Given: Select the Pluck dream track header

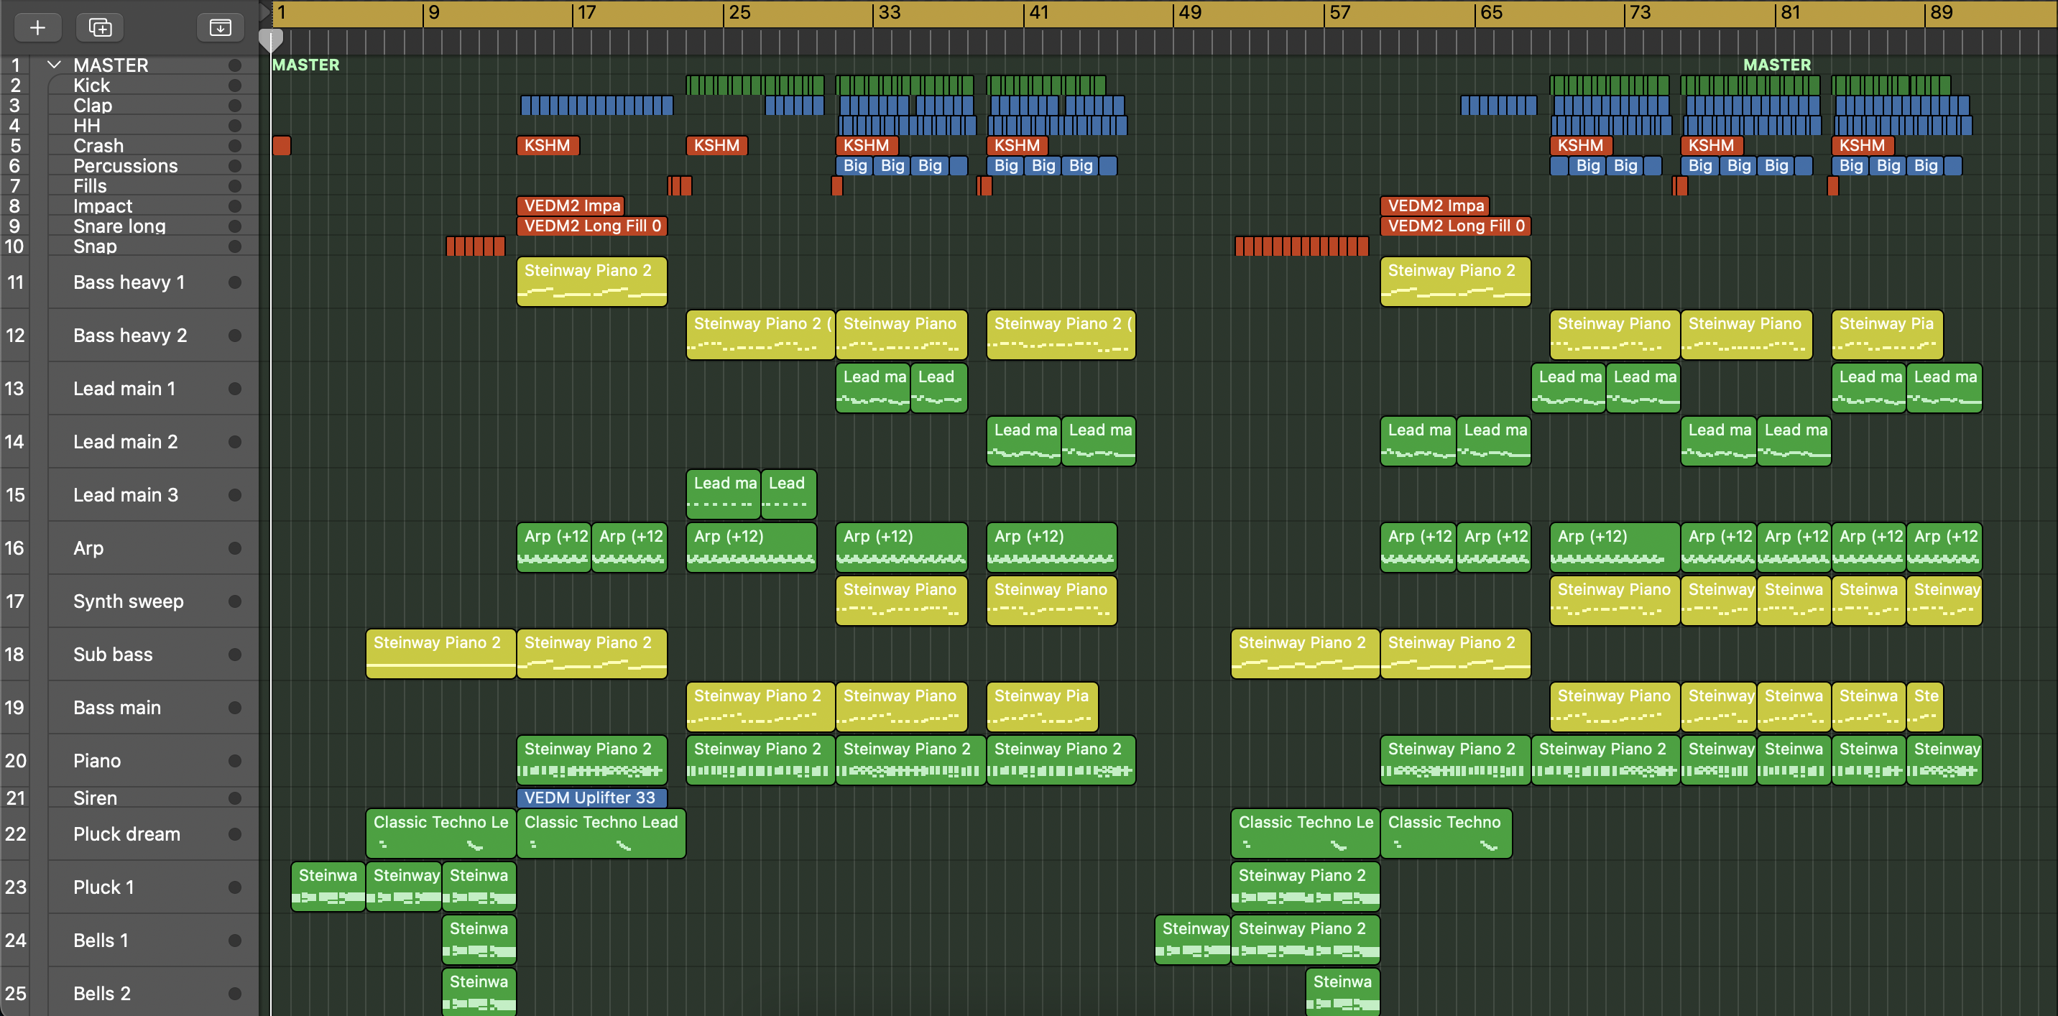Looking at the screenshot, I should (x=126, y=834).
